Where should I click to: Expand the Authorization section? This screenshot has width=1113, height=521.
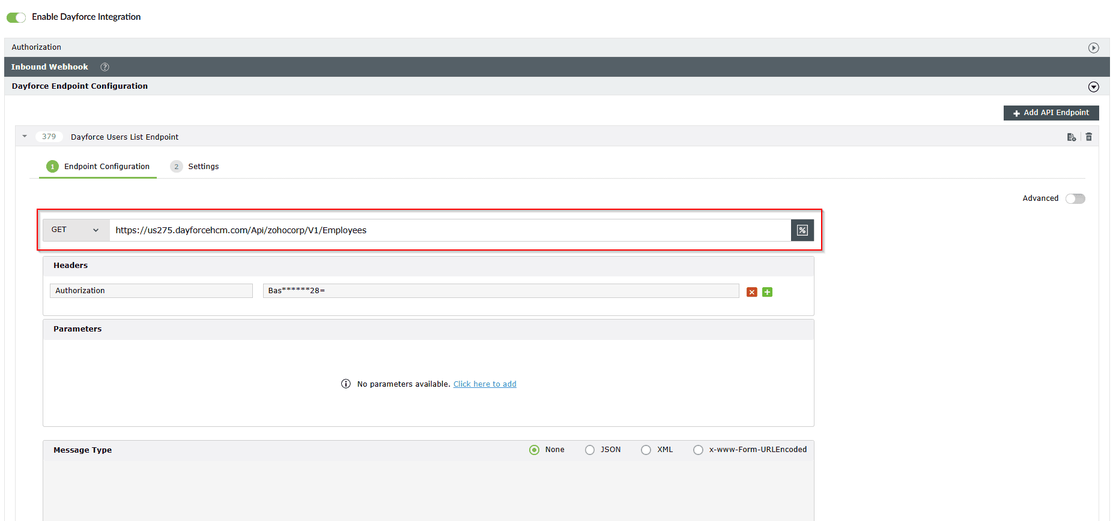(x=1093, y=48)
